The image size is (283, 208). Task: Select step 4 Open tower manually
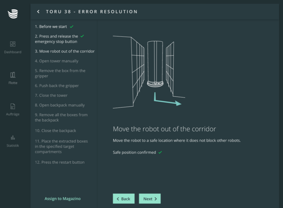coord(56,61)
